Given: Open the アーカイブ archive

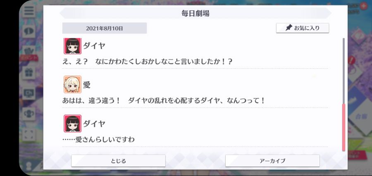Looking at the screenshot, I should point(272,161).
